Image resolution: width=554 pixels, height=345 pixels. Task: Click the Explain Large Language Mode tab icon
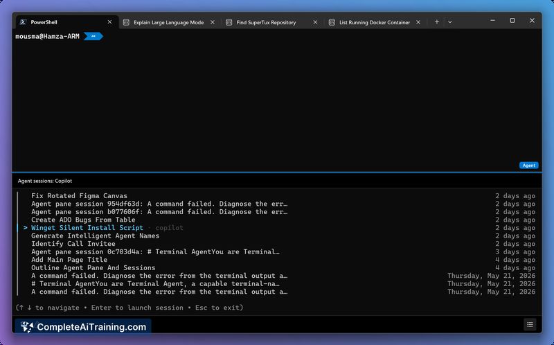pyautogui.click(x=126, y=22)
